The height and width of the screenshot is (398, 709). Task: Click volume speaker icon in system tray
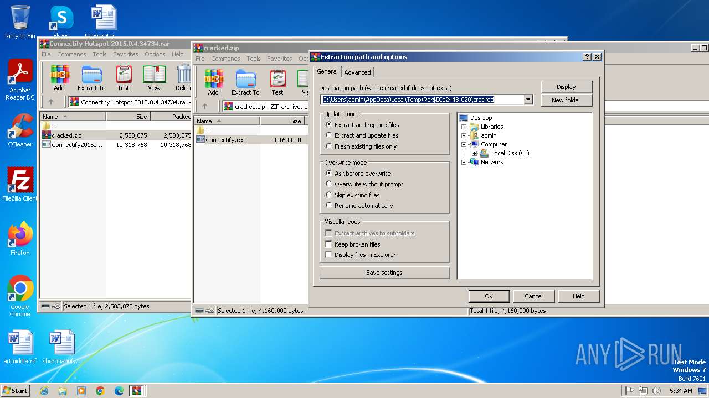tap(656, 391)
